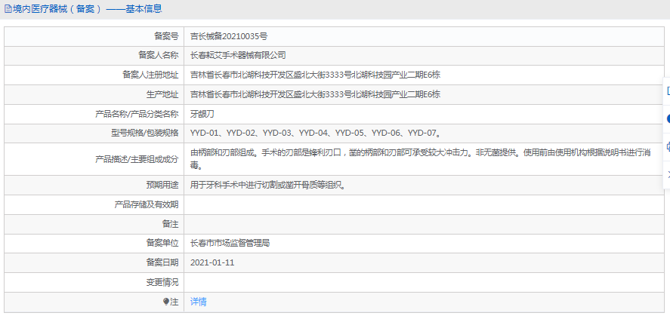Click the 预期用途 label
Image resolution: width=670 pixels, height=319 pixels.
(162, 185)
